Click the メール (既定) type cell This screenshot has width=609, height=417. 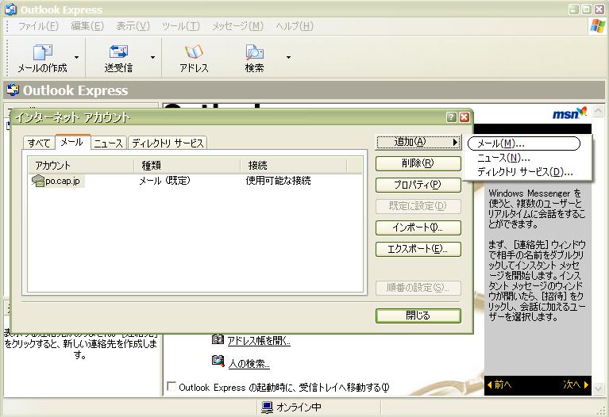164,181
